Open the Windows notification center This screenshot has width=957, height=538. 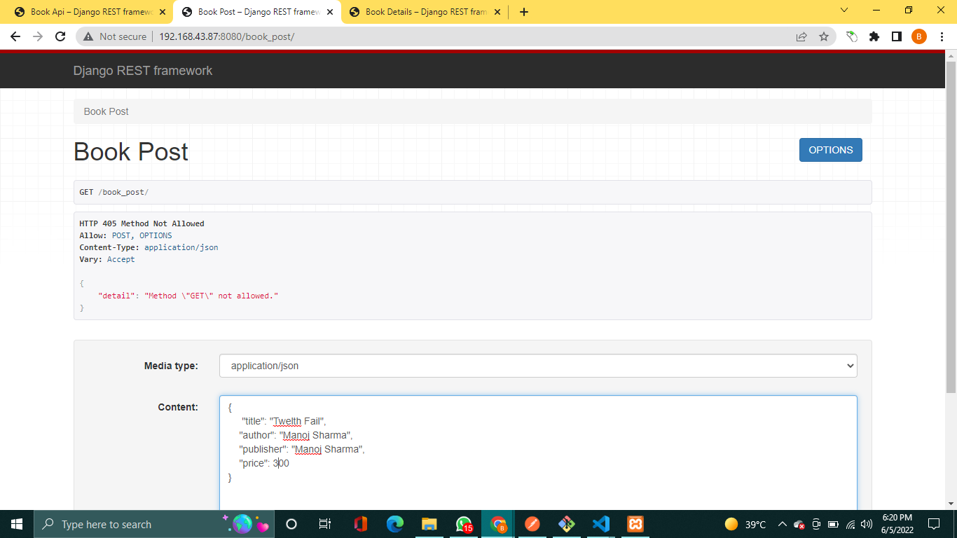pyautogui.click(x=934, y=524)
